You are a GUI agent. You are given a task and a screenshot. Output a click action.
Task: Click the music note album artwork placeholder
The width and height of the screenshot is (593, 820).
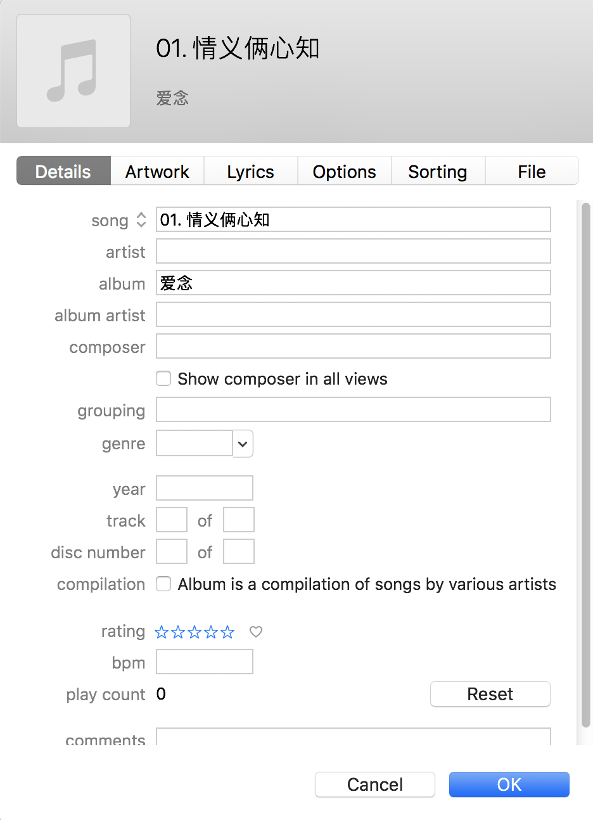point(73,71)
